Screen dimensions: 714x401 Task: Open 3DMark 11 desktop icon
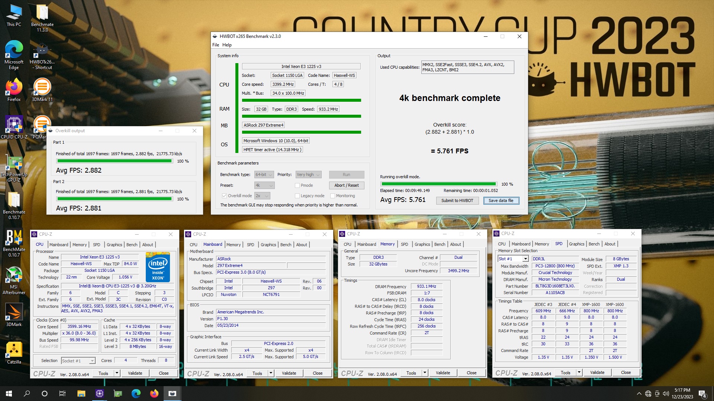tap(42, 89)
